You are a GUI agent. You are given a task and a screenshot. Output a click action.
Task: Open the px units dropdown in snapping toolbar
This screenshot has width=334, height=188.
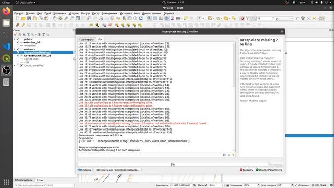tap(284, 19)
